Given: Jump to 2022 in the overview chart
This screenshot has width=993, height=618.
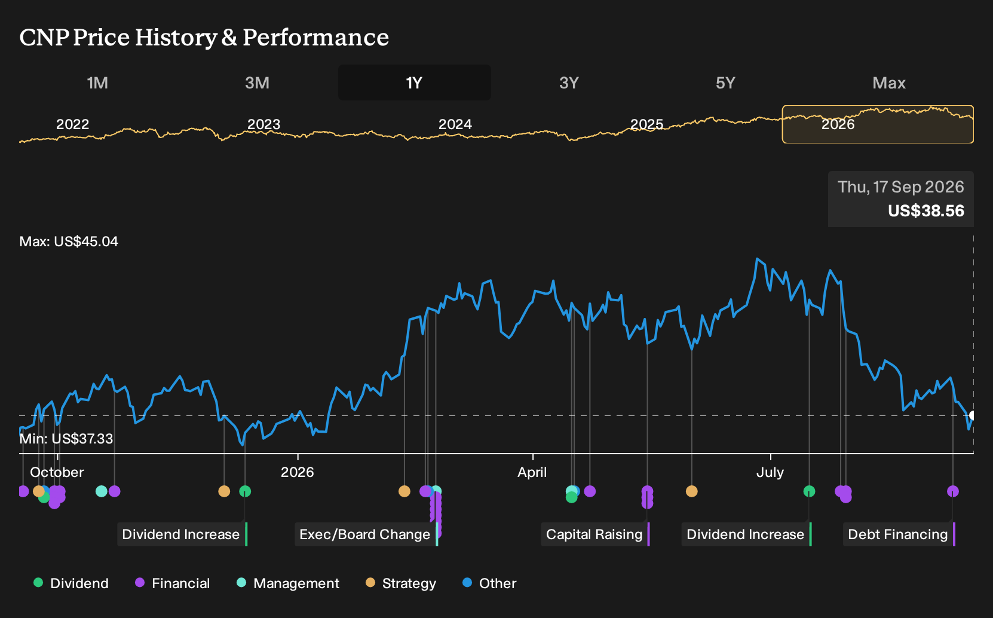Looking at the screenshot, I should 72,124.
